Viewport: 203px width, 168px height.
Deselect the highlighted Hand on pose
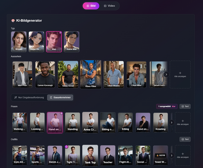[55, 122]
